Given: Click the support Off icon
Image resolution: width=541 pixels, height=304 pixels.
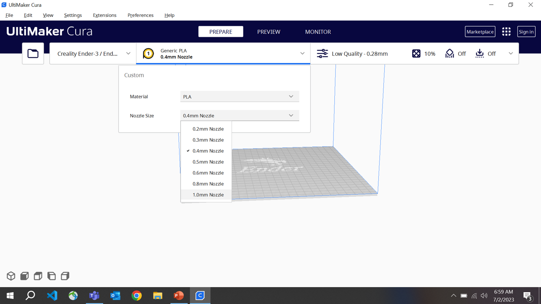Looking at the screenshot, I should [450, 54].
